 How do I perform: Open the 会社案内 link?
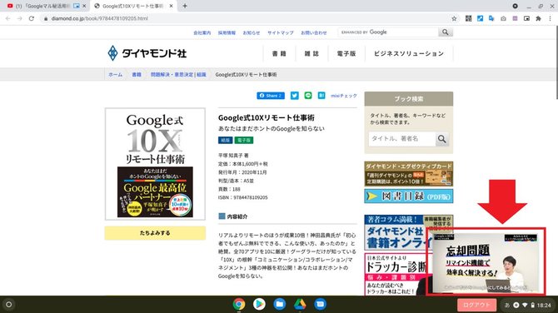202,32
